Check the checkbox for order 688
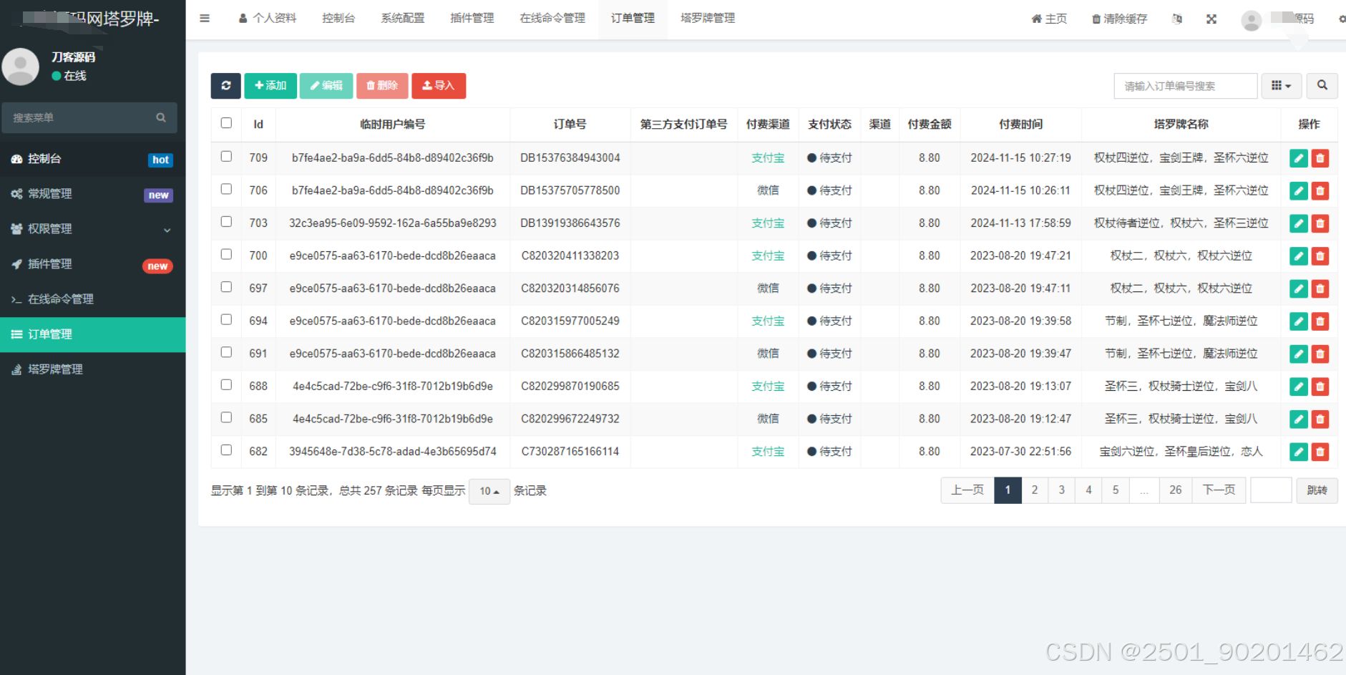This screenshot has height=675, width=1346. [x=226, y=386]
